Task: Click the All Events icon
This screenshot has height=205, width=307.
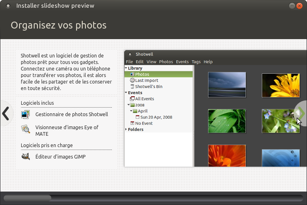Action: click(132, 99)
